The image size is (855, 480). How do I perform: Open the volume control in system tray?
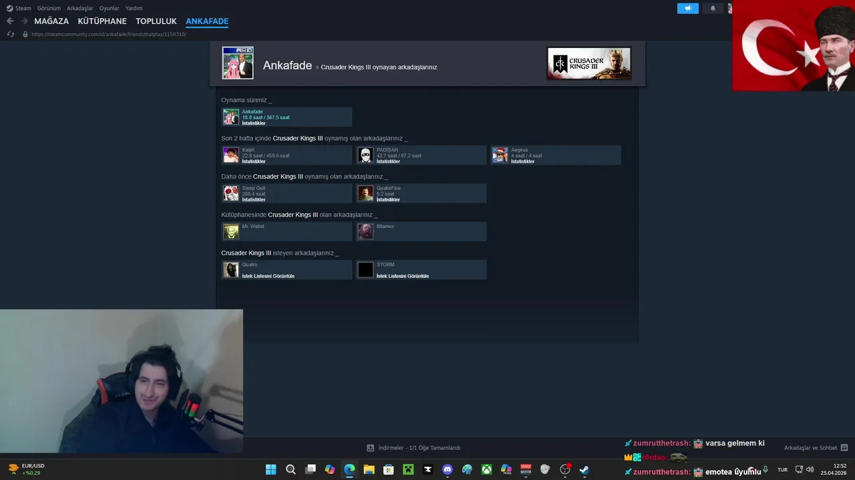click(x=810, y=469)
